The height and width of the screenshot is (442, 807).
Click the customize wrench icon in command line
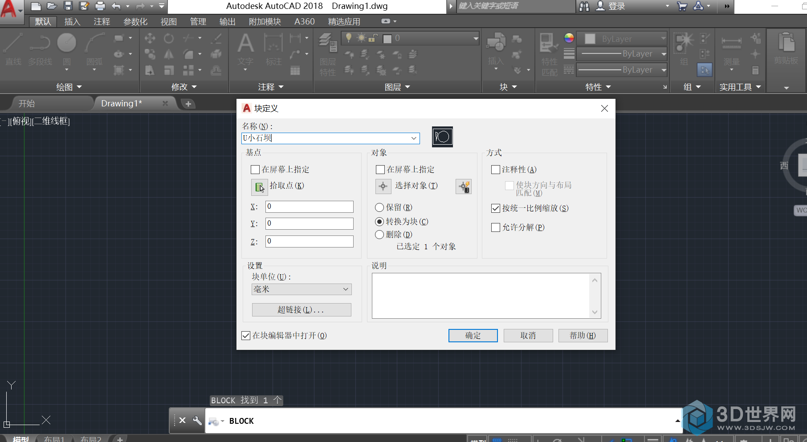[197, 421]
